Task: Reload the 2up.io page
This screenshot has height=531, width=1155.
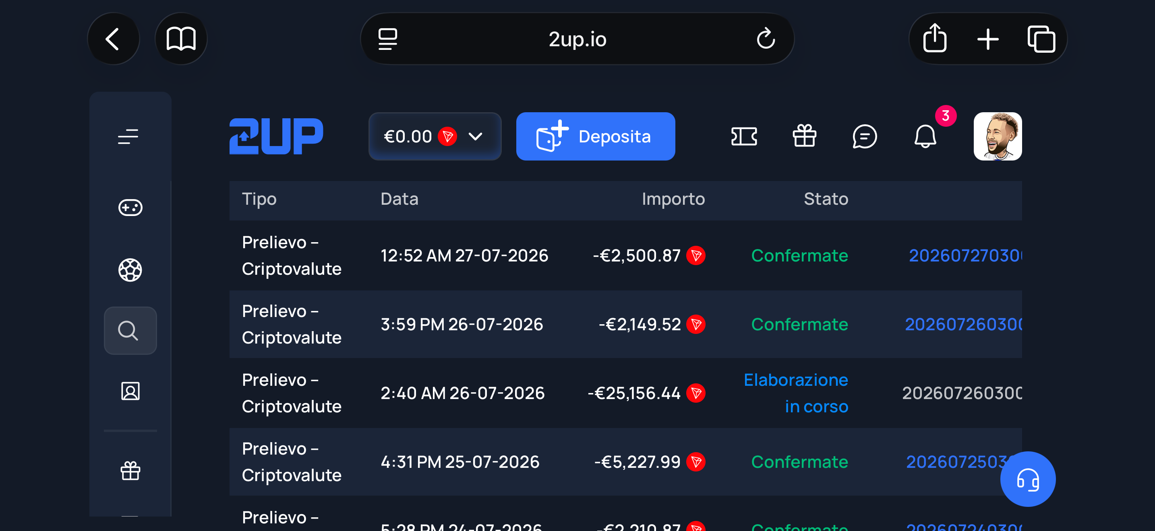Action: 766,39
